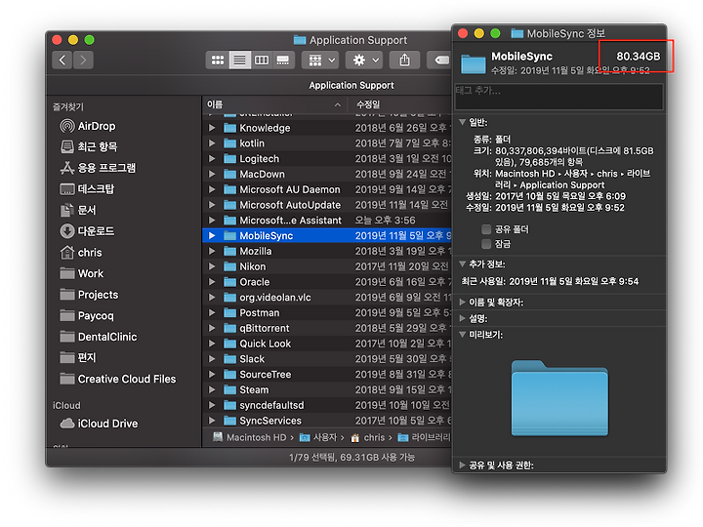Click 사용자 in the path bar
The image size is (703, 527).
coord(318,438)
